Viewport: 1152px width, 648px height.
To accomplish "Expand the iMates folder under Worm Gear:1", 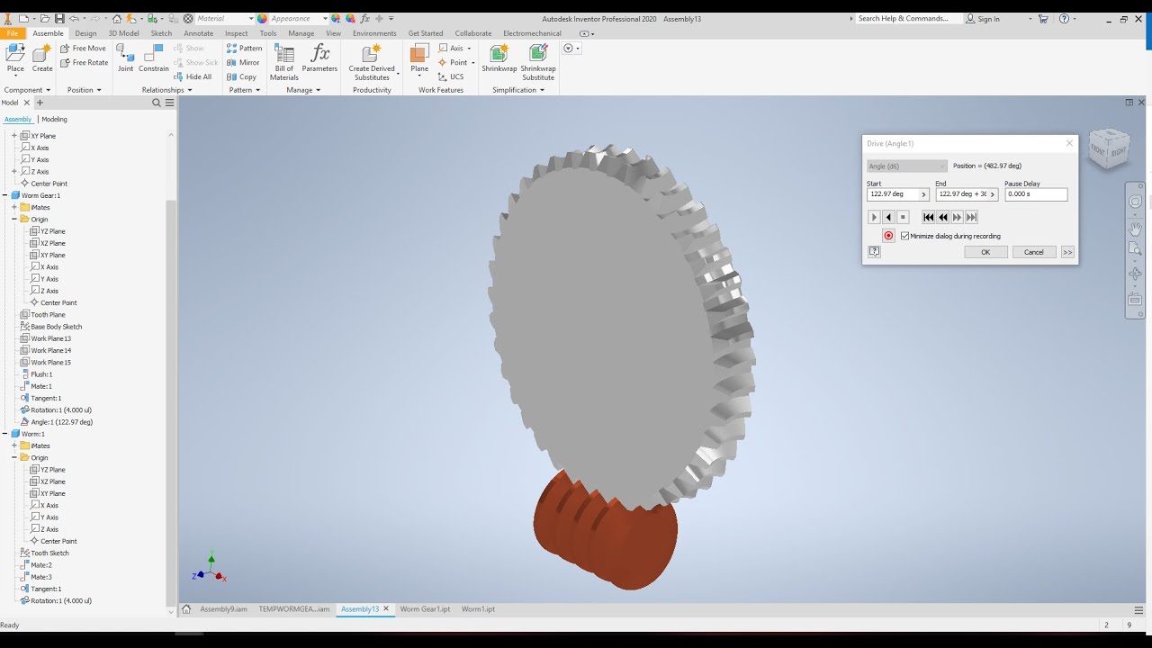I will (x=14, y=207).
